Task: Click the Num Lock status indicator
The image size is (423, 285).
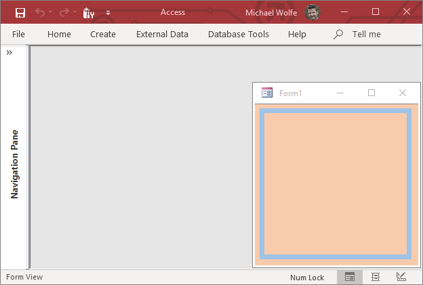Action: (x=307, y=278)
